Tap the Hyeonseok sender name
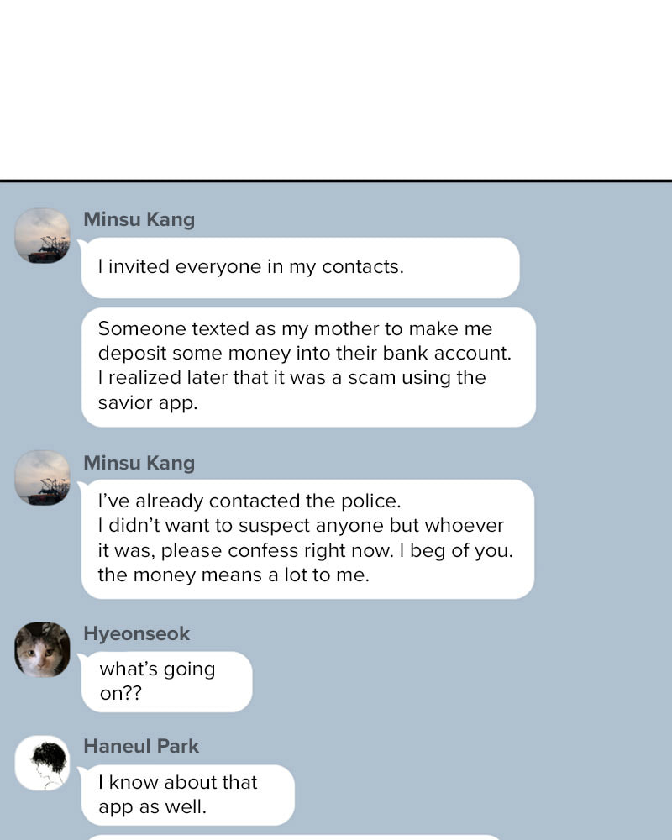This screenshot has height=840, width=672. [137, 633]
